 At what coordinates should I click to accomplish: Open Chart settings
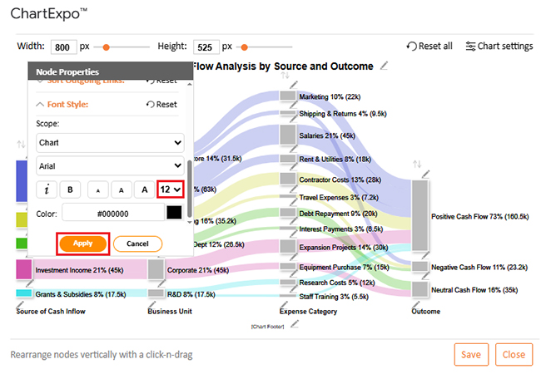(x=499, y=47)
